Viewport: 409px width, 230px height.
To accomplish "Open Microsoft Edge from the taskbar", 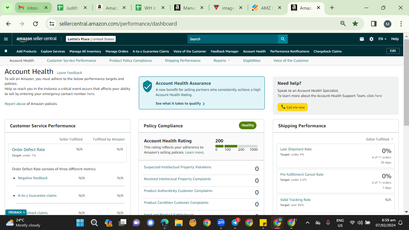I will pyautogui.click(x=164, y=222).
